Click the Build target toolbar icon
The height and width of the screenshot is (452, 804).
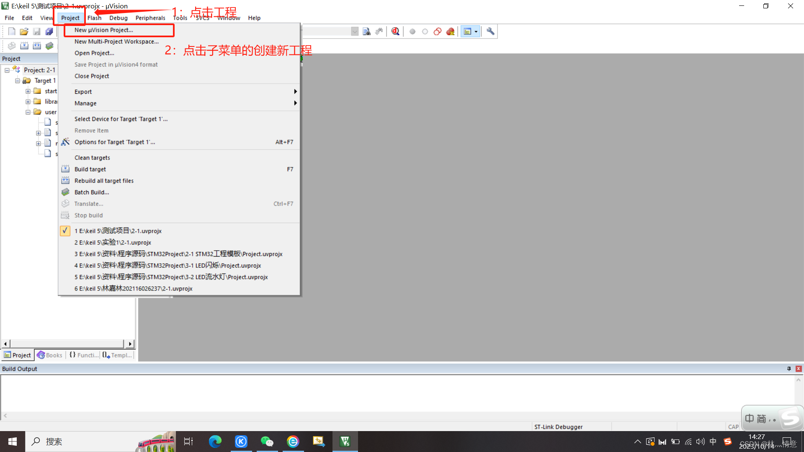pyautogui.click(x=24, y=46)
